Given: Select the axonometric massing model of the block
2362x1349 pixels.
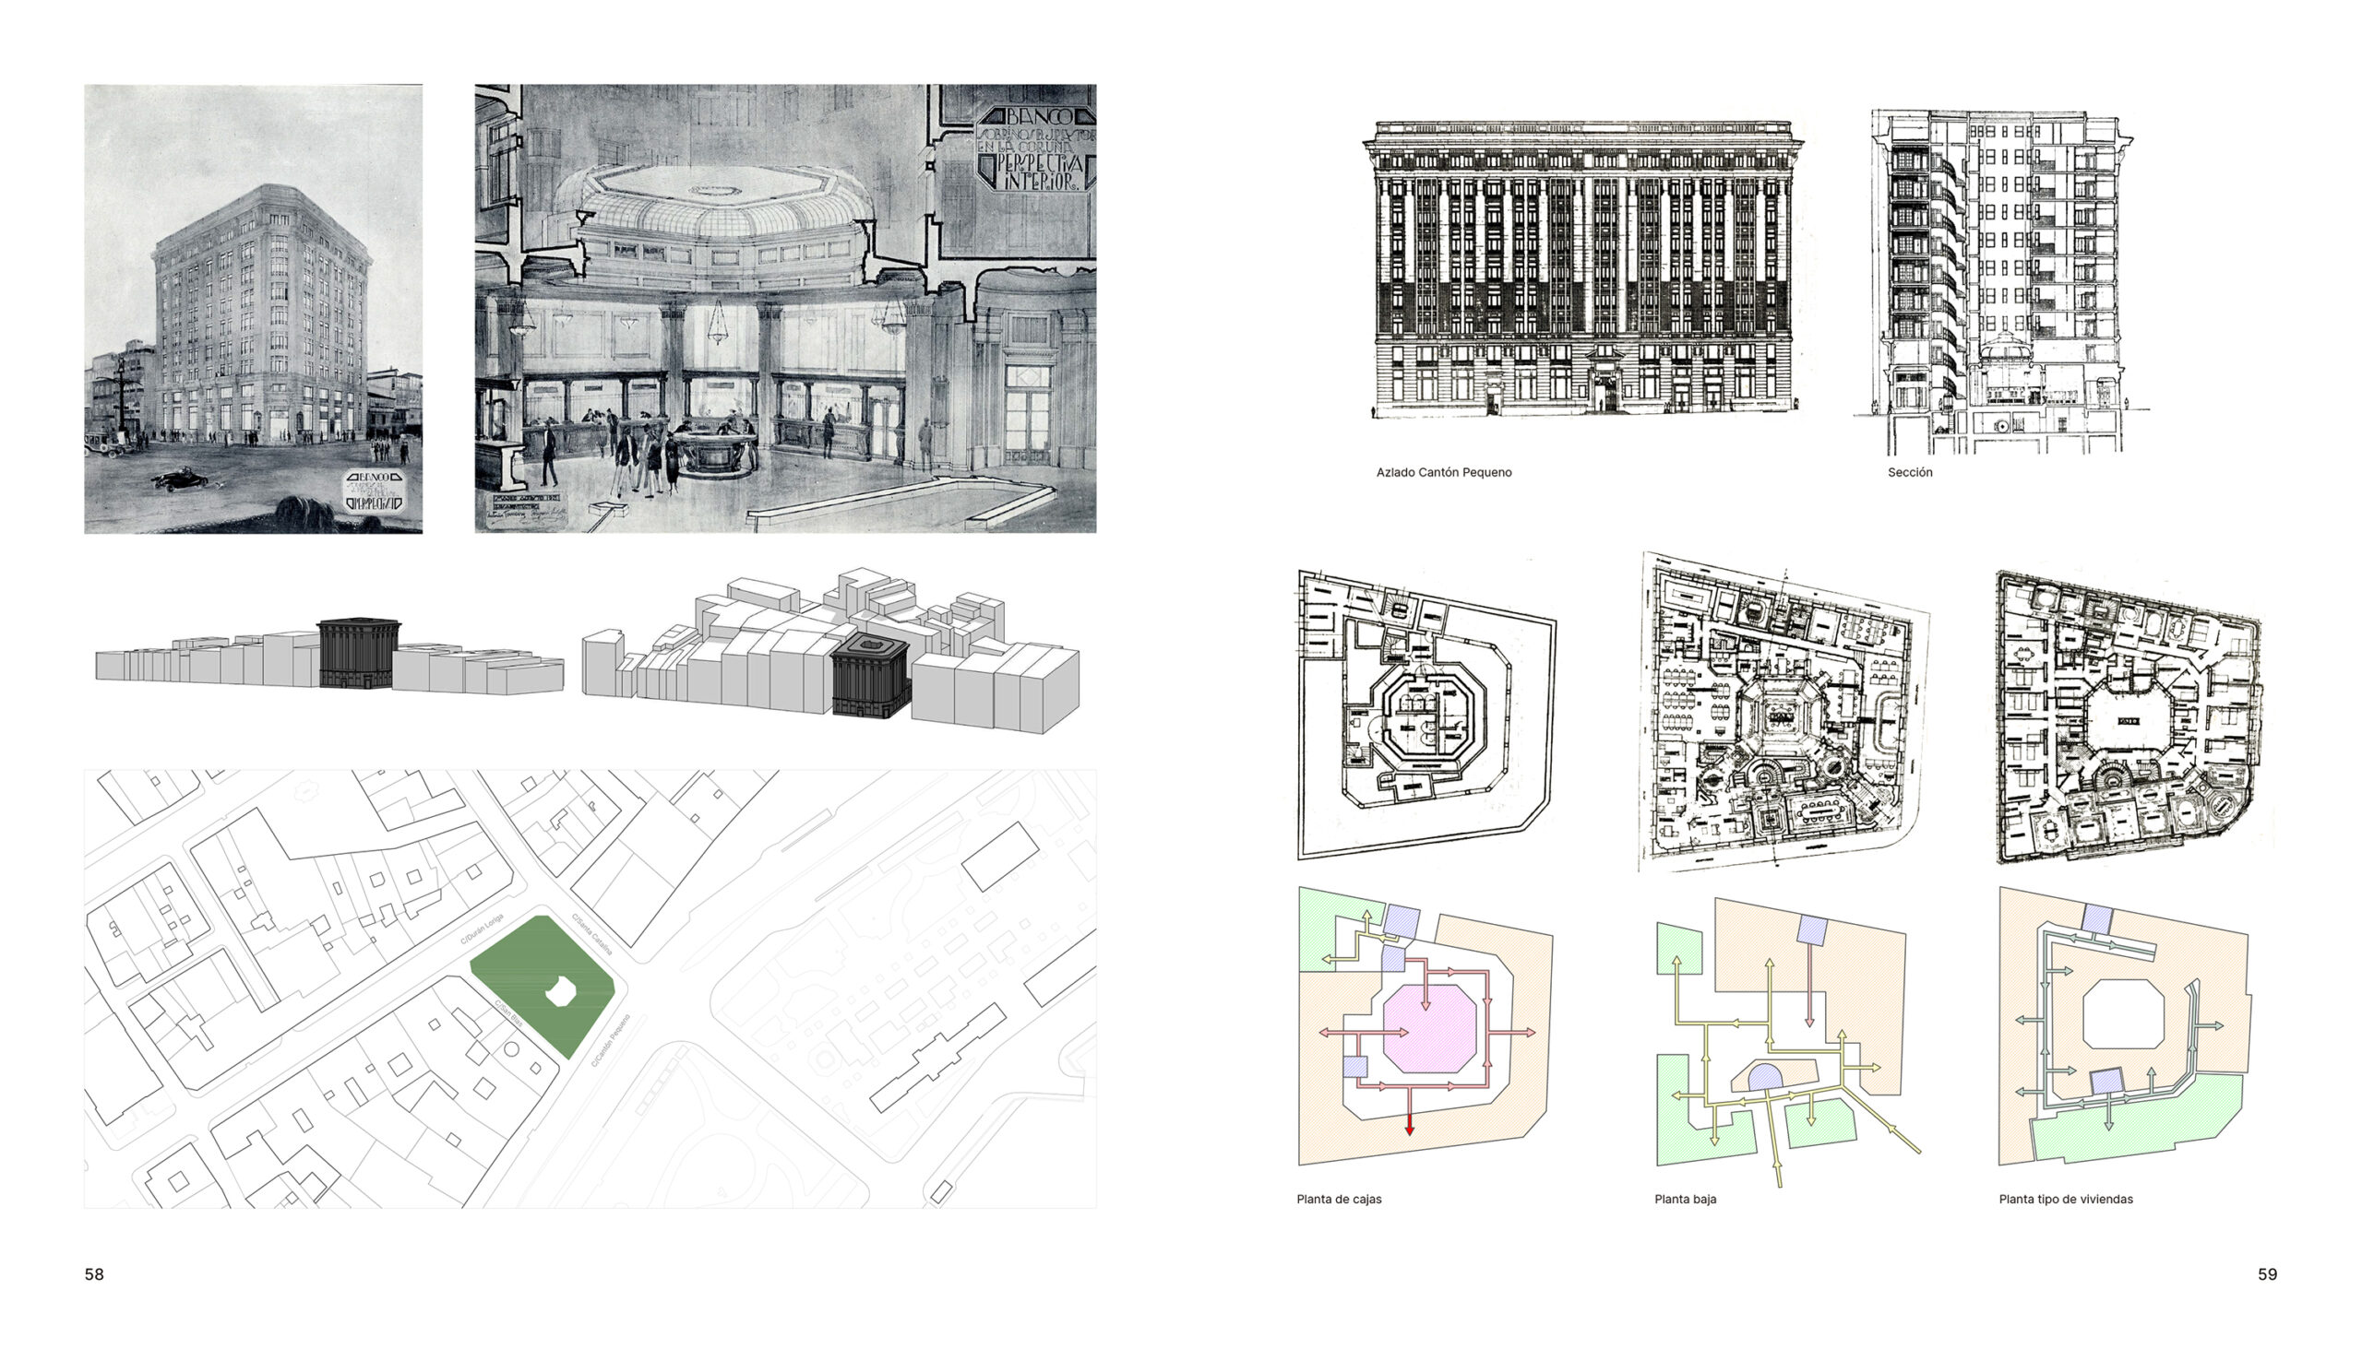Looking at the screenshot, I should click(830, 653).
